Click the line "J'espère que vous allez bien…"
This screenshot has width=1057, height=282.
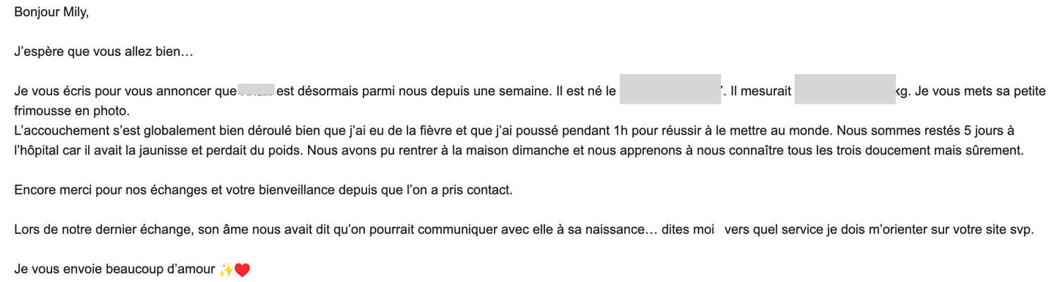tap(104, 51)
